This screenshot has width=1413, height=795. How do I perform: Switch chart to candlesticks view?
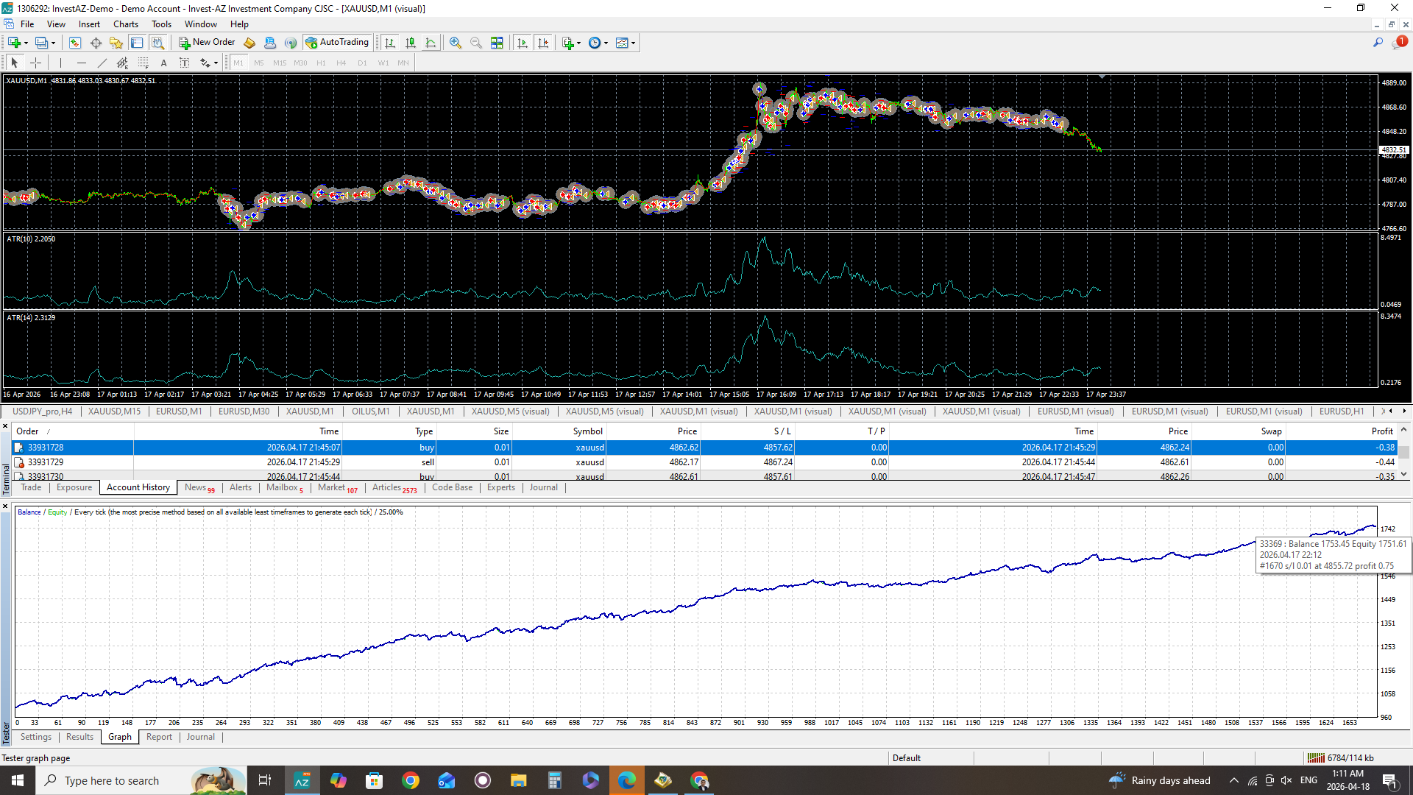411,43
